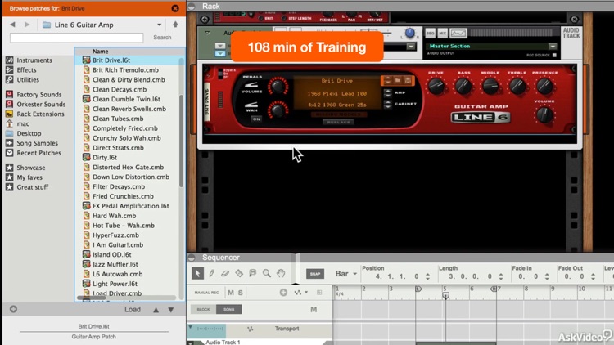This screenshot has width=614, height=345.
Task: Select the Eraser tool
Action: (x=225, y=273)
